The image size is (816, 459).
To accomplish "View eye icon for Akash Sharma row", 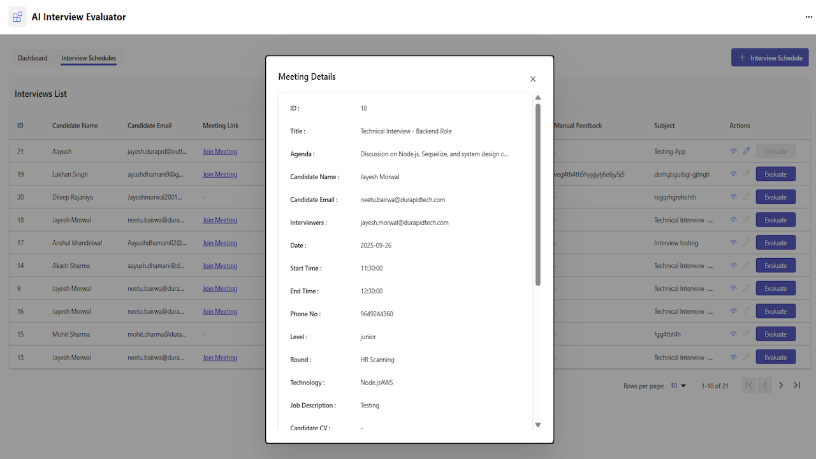I will point(733,266).
